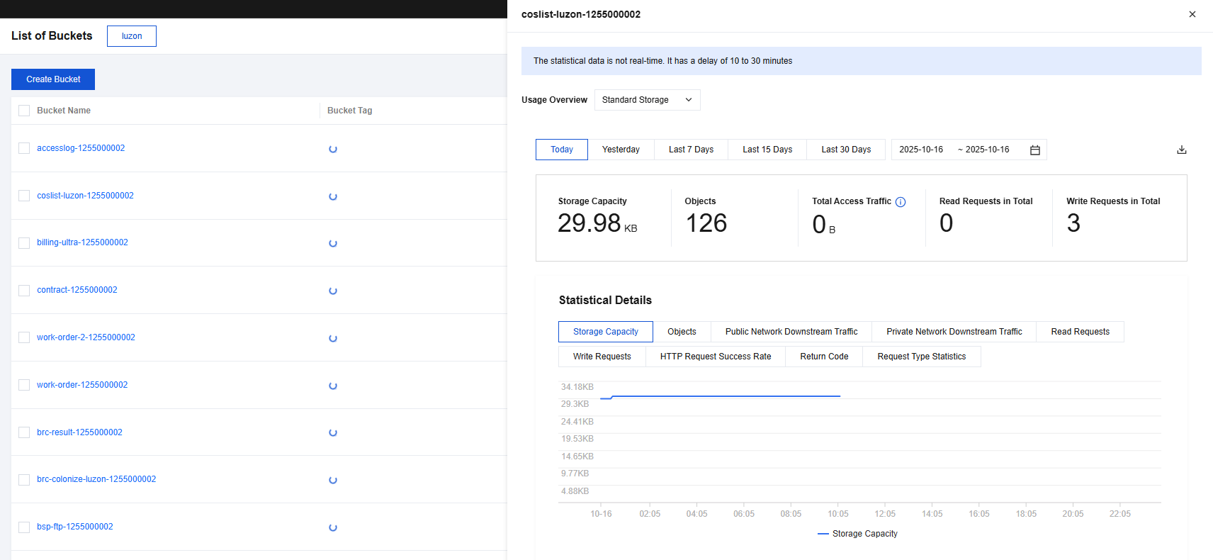Click loading spinner in work-order-2-1255000002 row
Viewport: 1213px width, 560px height.
333,338
